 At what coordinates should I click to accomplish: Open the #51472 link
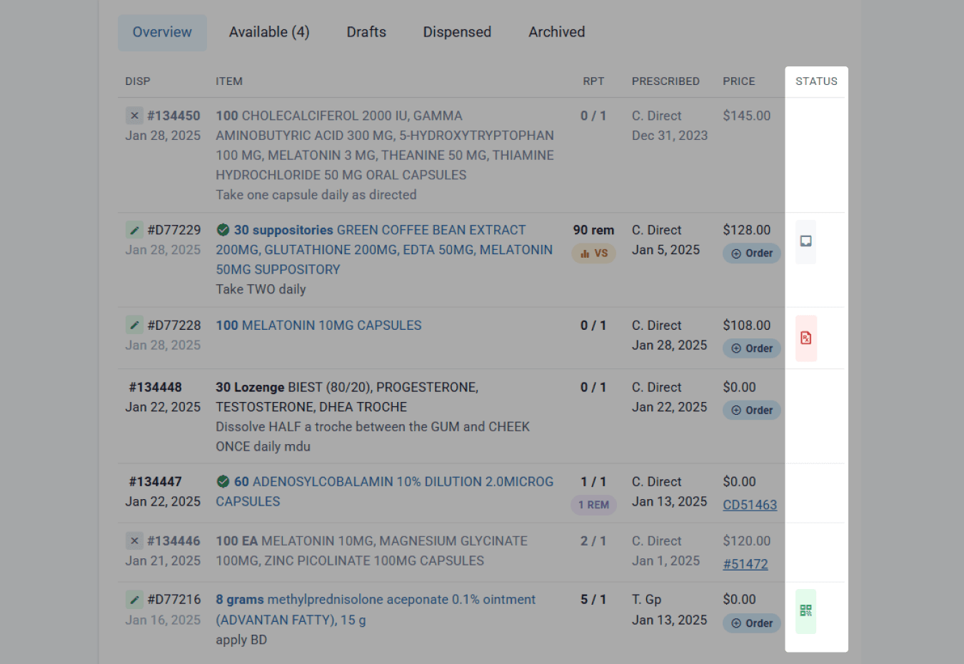(x=745, y=564)
